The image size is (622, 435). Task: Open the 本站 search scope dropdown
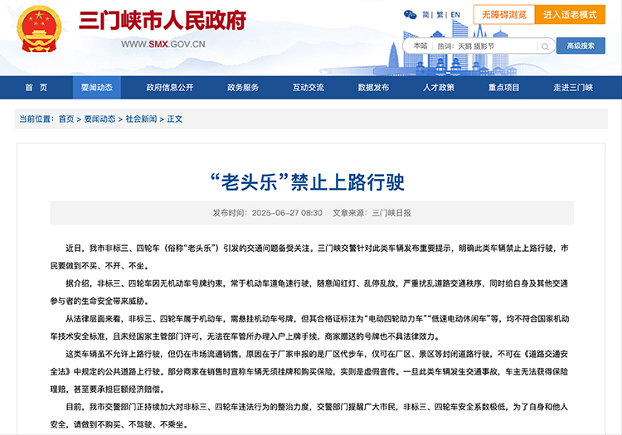[x=420, y=46]
